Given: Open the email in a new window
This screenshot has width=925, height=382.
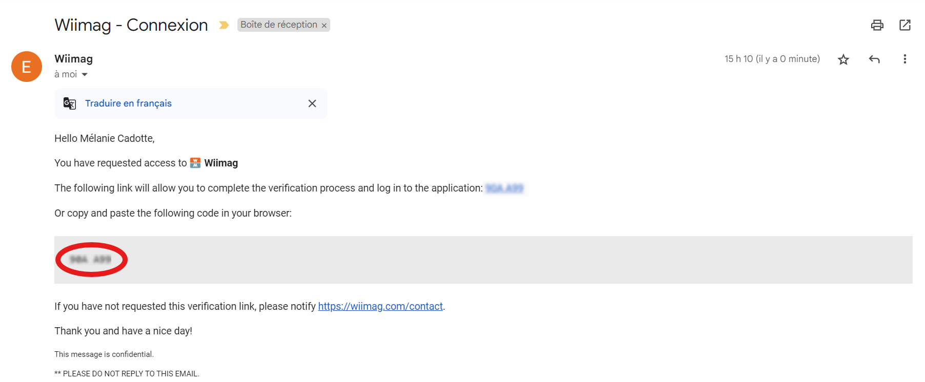Looking at the screenshot, I should tap(905, 25).
